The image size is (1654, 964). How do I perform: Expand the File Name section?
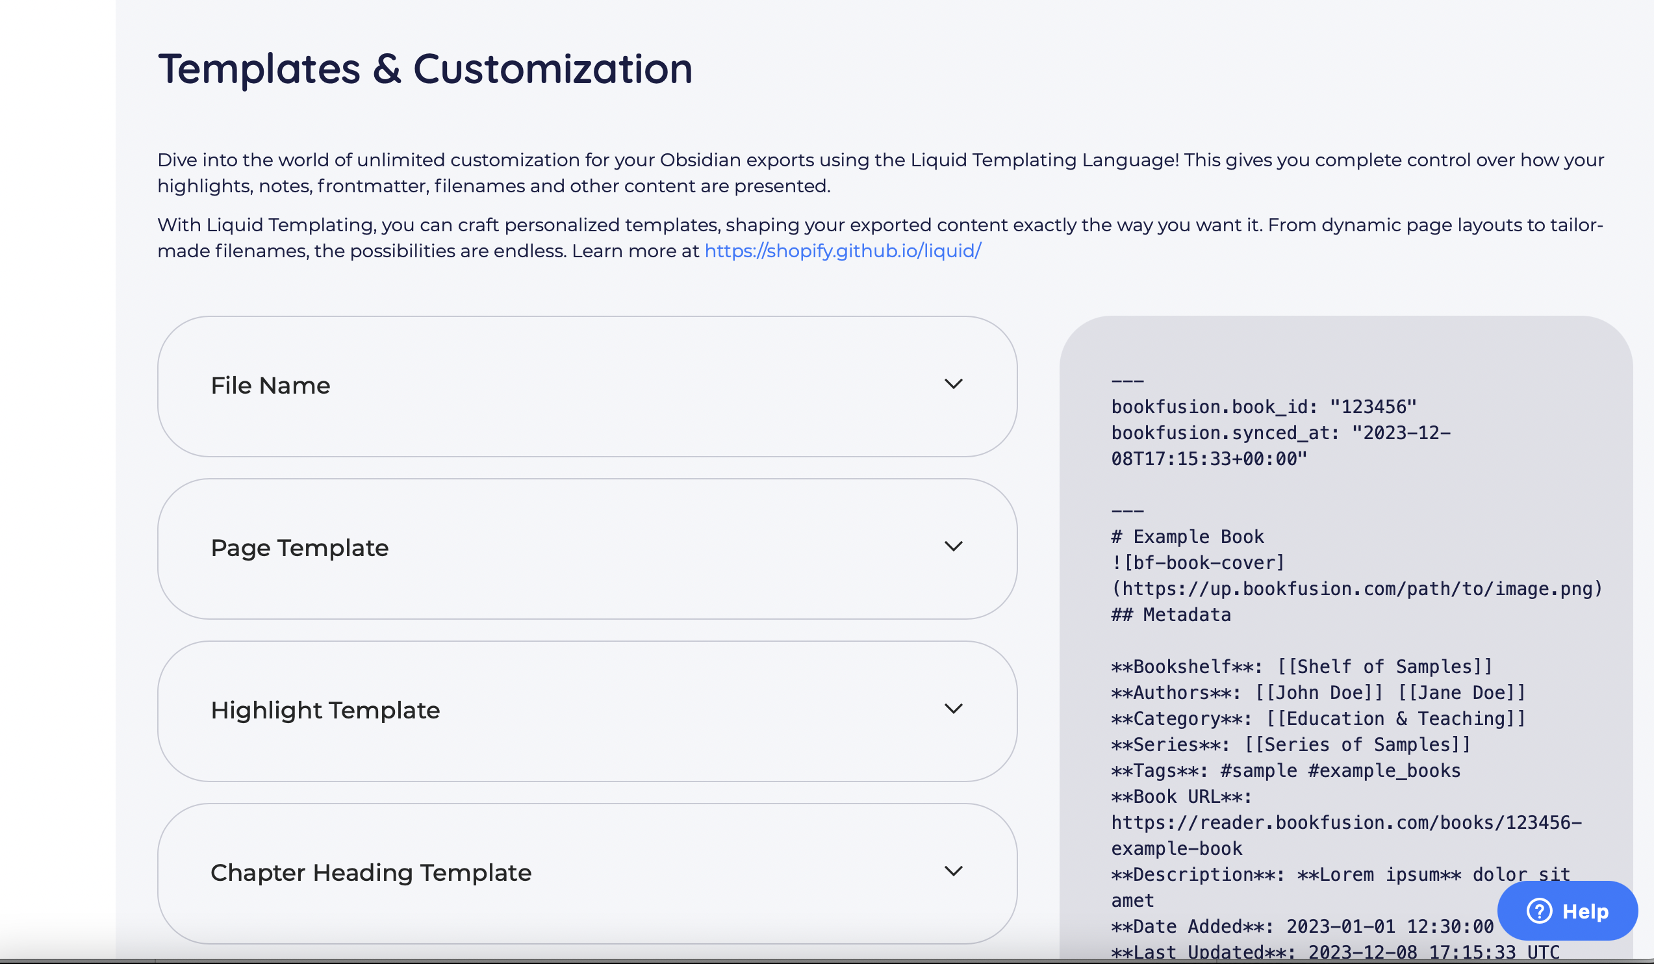[586, 387]
